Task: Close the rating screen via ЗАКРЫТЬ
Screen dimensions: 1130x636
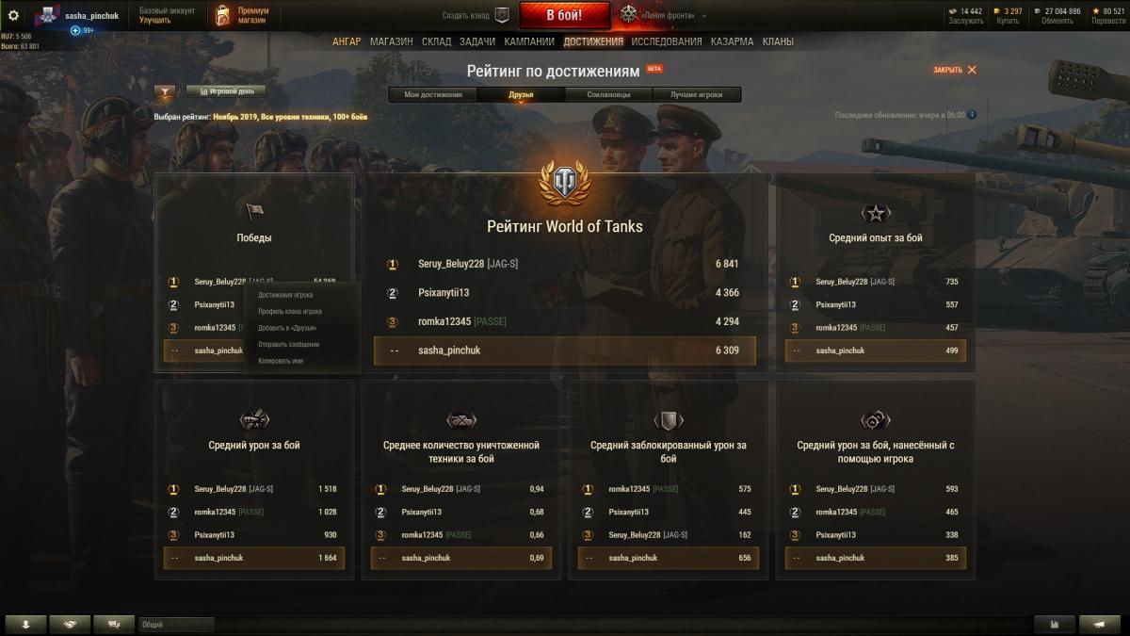Action: (955, 70)
